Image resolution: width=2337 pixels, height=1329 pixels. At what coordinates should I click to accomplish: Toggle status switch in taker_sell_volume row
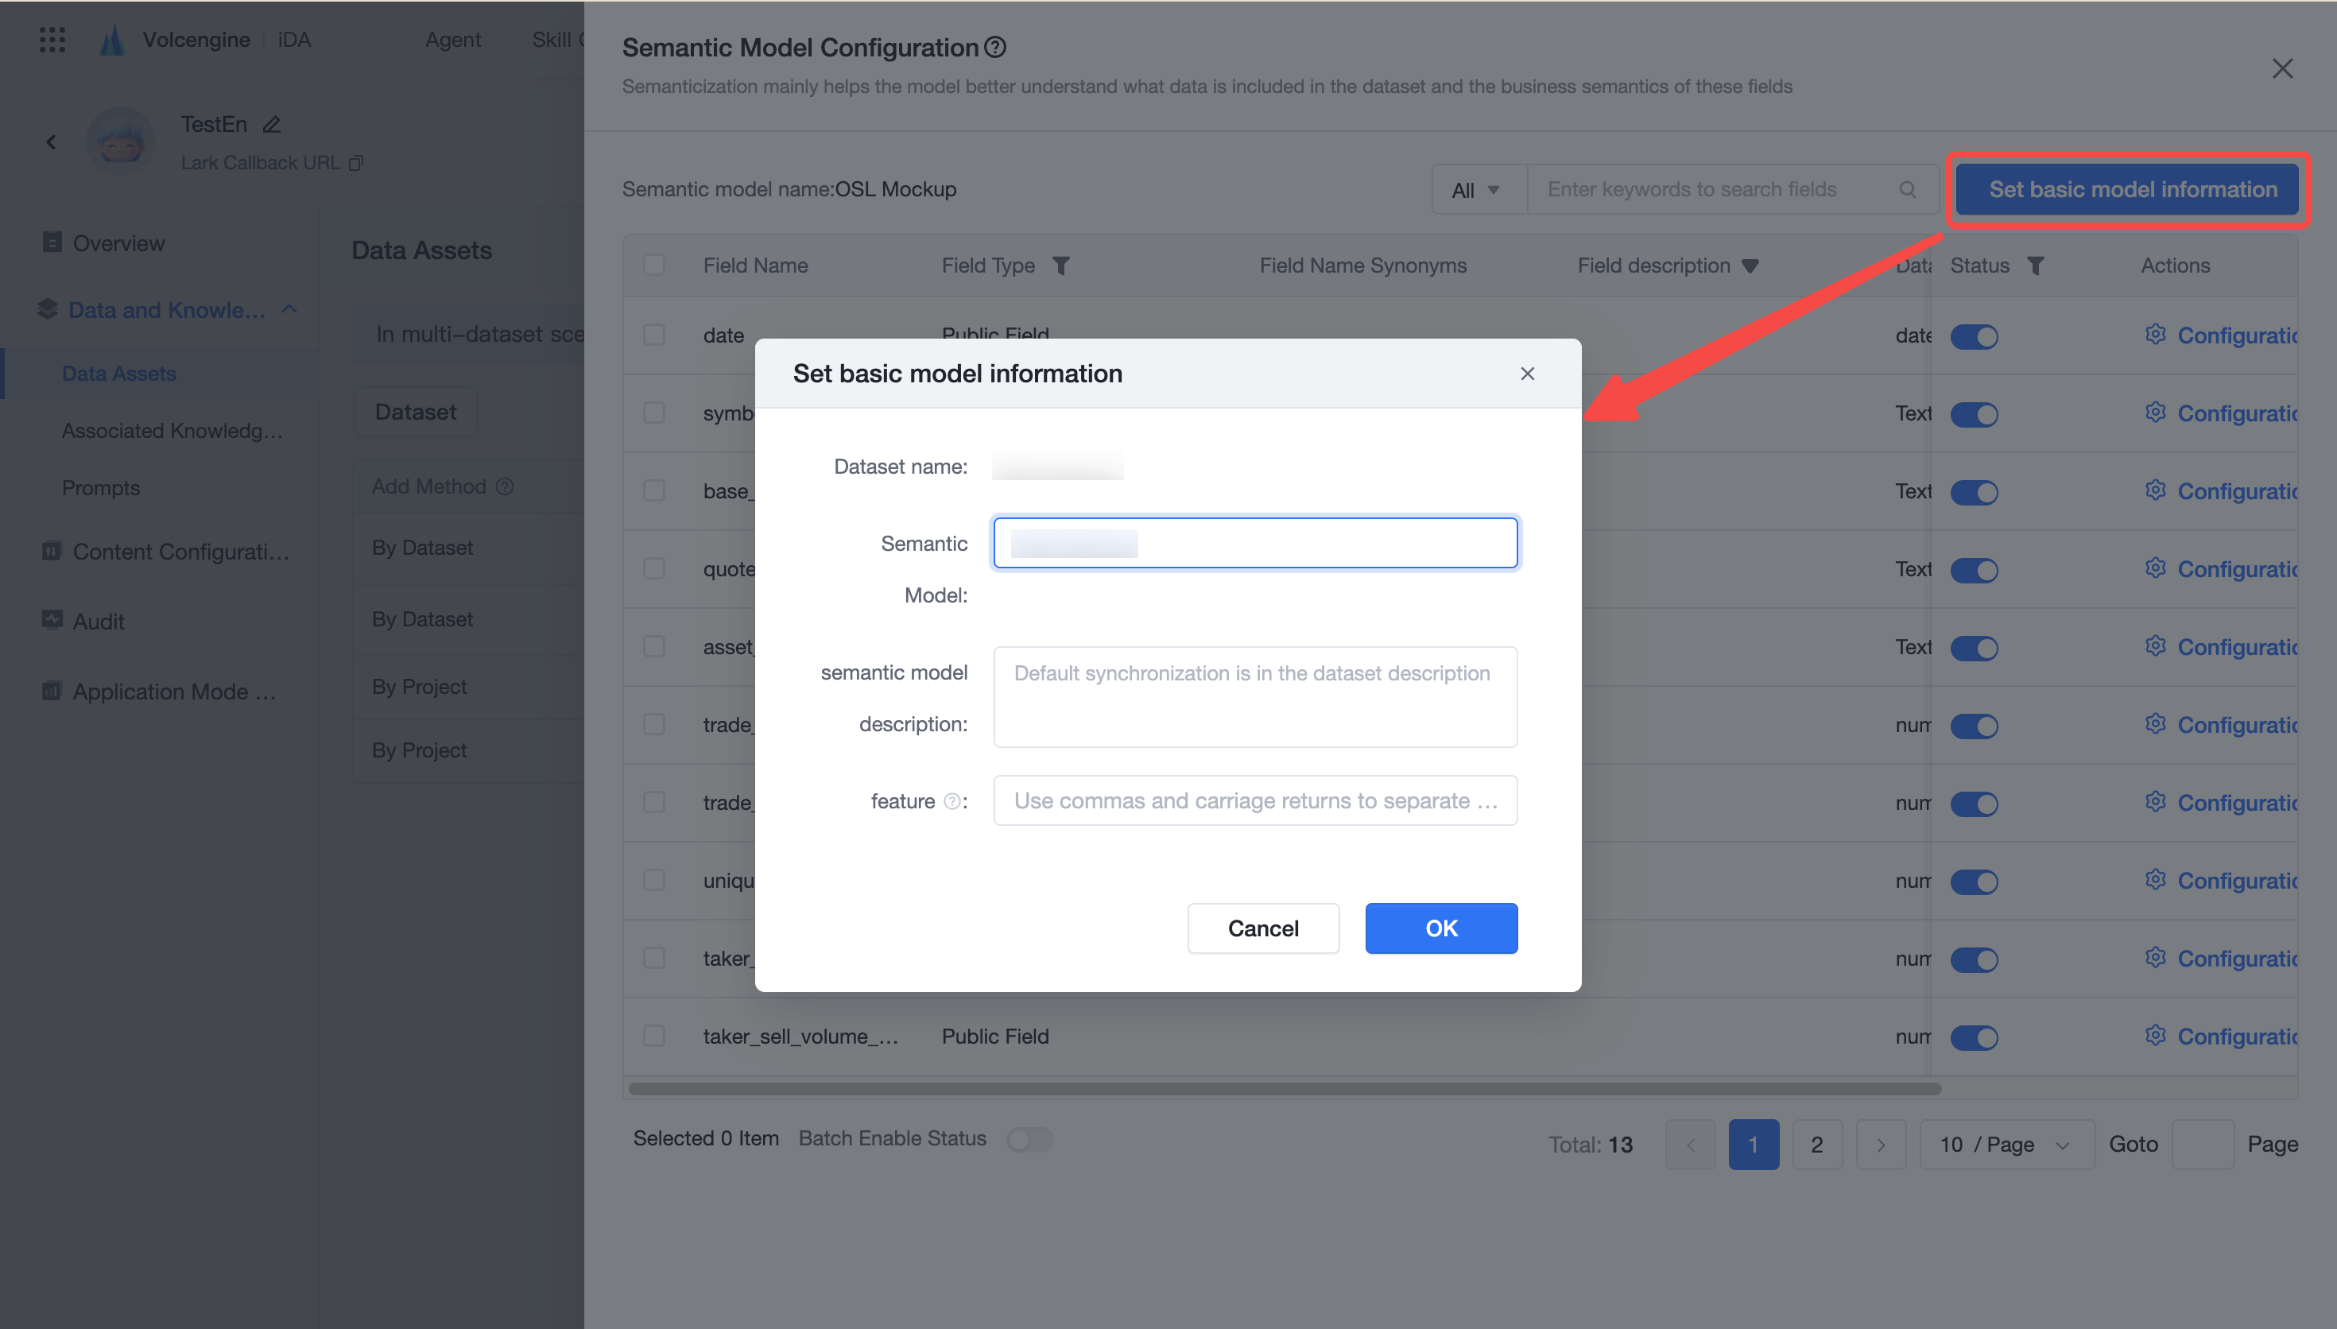(x=1974, y=1038)
